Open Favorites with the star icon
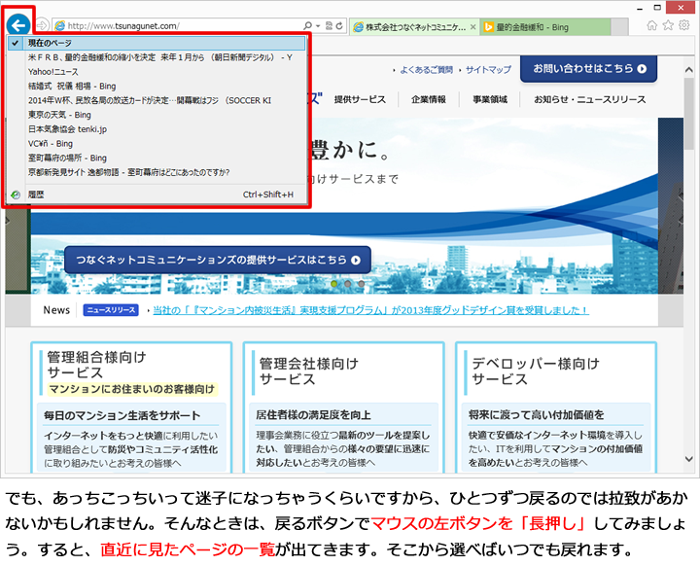 tap(668, 25)
